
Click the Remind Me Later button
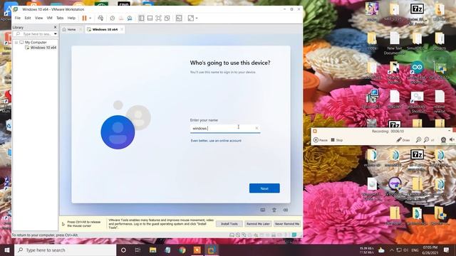click(258, 224)
